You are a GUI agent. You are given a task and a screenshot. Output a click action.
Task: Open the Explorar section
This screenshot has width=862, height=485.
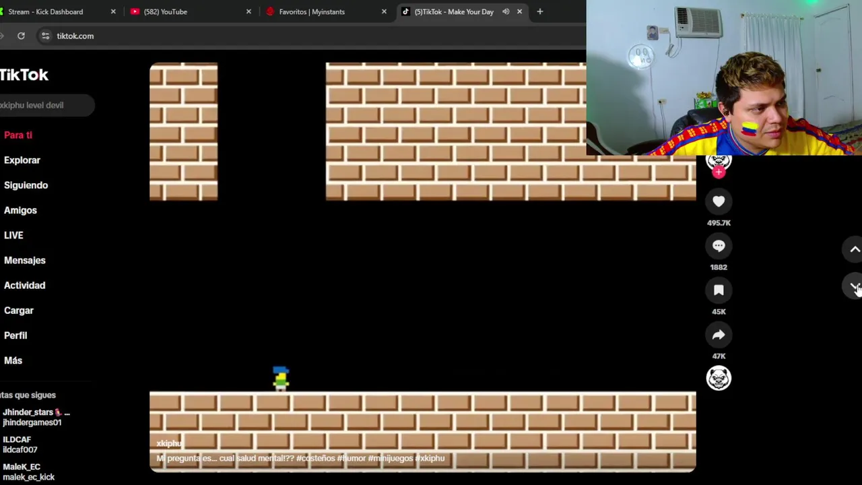coord(22,160)
